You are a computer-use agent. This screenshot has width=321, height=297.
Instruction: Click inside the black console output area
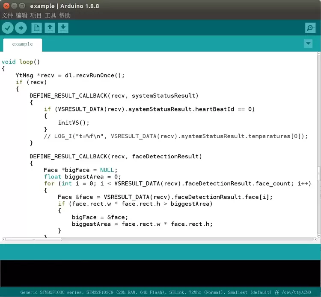tap(160, 273)
